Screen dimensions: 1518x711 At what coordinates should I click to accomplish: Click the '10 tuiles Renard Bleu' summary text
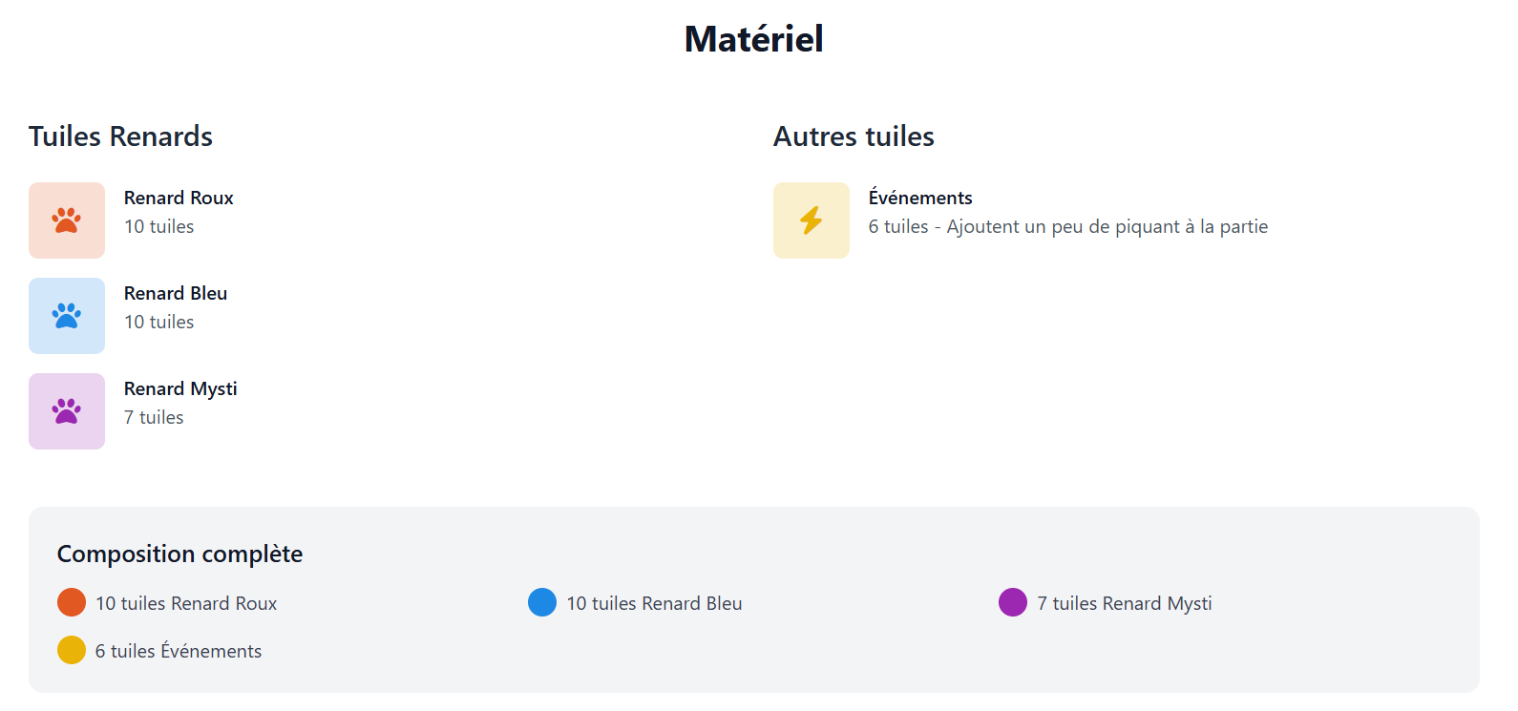[654, 603]
